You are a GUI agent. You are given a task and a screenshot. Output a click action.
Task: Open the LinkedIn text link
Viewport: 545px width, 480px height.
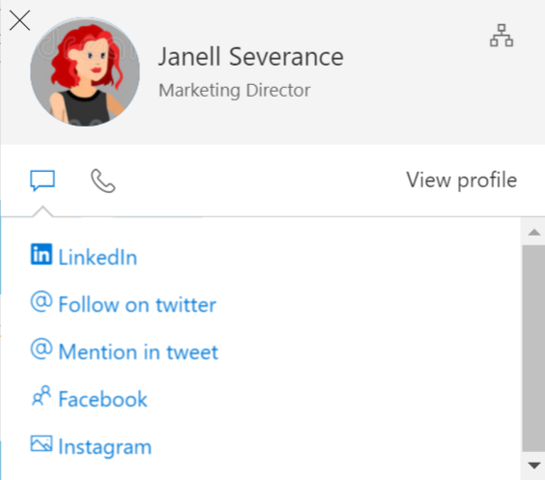(x=98, y=257)
